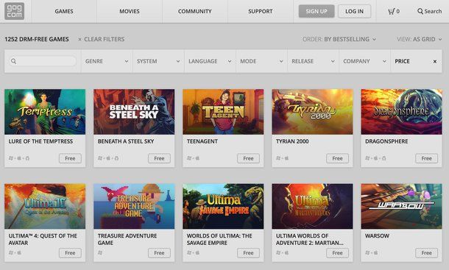The height and width of the screenshot is (270, 449).
Task: Get Savage Empire with the Free button
Action: tap(248, 253)
